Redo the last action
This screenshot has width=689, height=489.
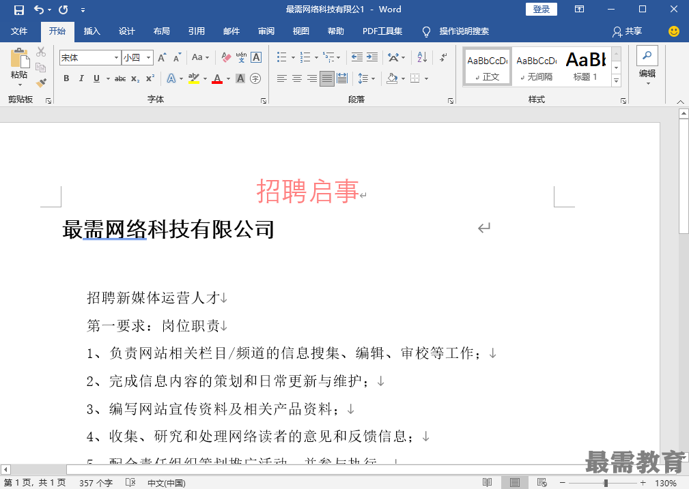64,10
